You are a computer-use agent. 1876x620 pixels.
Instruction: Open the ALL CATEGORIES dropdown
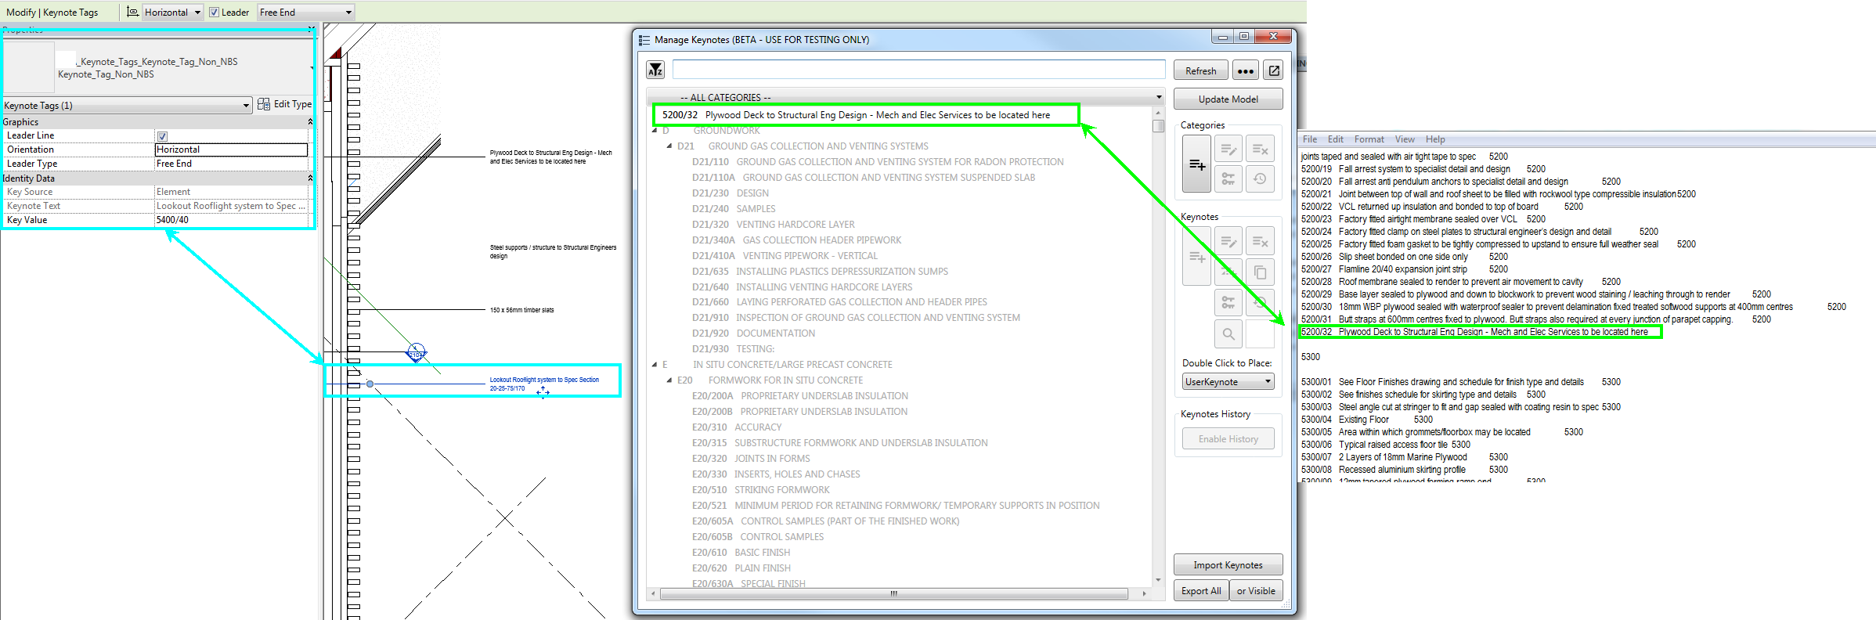(906, 97)
